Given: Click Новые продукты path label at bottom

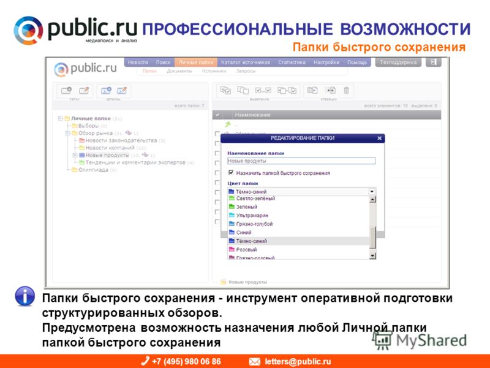Looking at the screenshot, I should coord(248,282).
